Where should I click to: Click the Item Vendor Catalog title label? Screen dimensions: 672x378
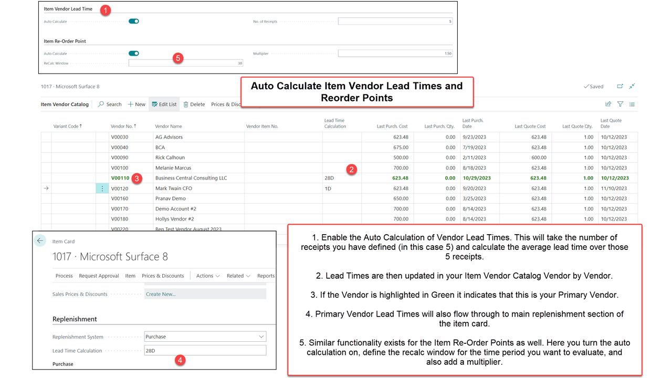(x=65, y=104)
